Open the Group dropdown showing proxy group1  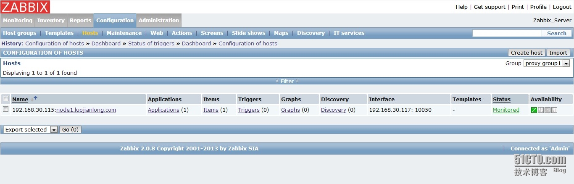547,63
